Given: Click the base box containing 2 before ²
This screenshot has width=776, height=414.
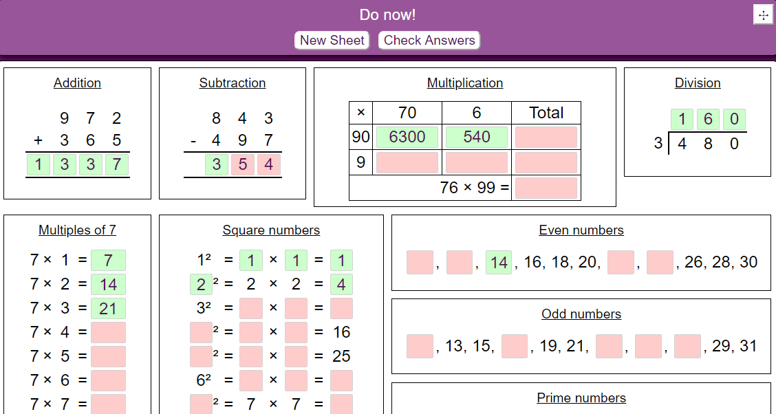Looking at the screenshot, I should click(x=202, y=285).
